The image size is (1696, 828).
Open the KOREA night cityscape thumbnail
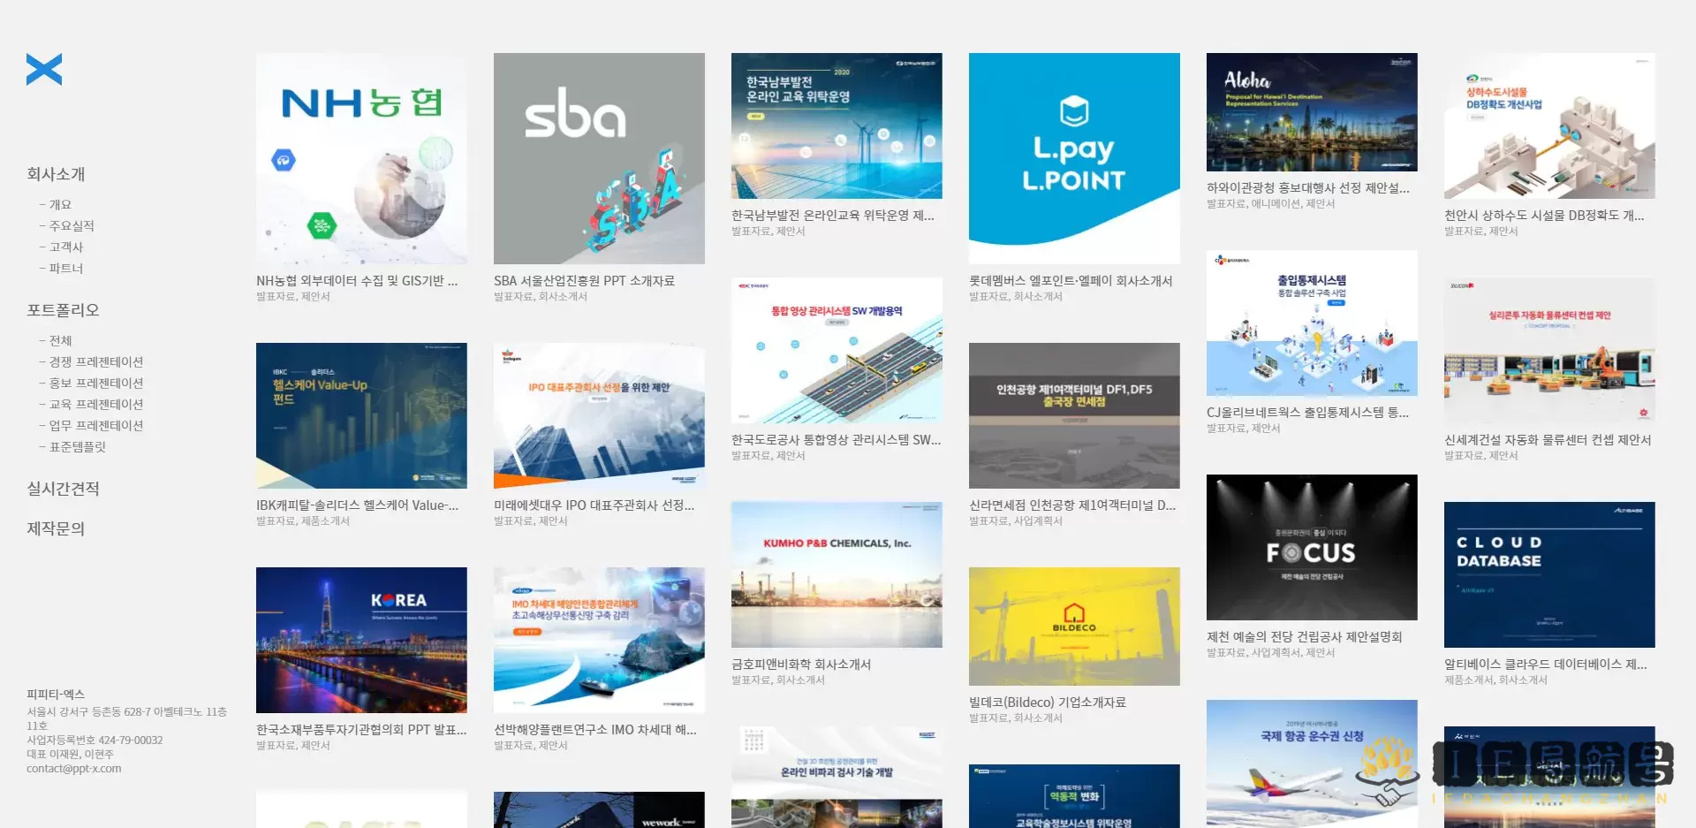click(x=361, y=640)
